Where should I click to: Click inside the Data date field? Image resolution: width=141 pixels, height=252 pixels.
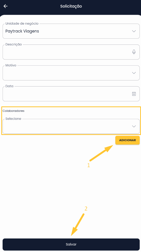coord(71,94)
